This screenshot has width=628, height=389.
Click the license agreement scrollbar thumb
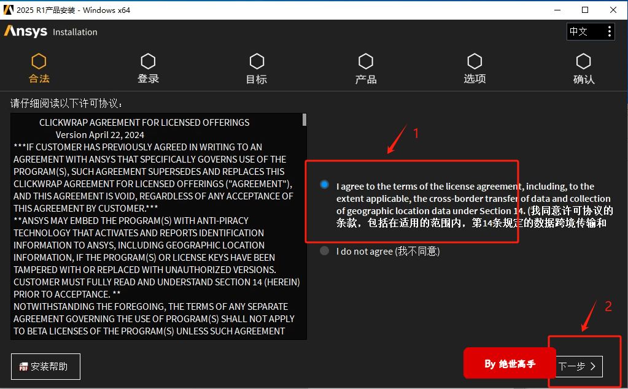click(304, 120)
